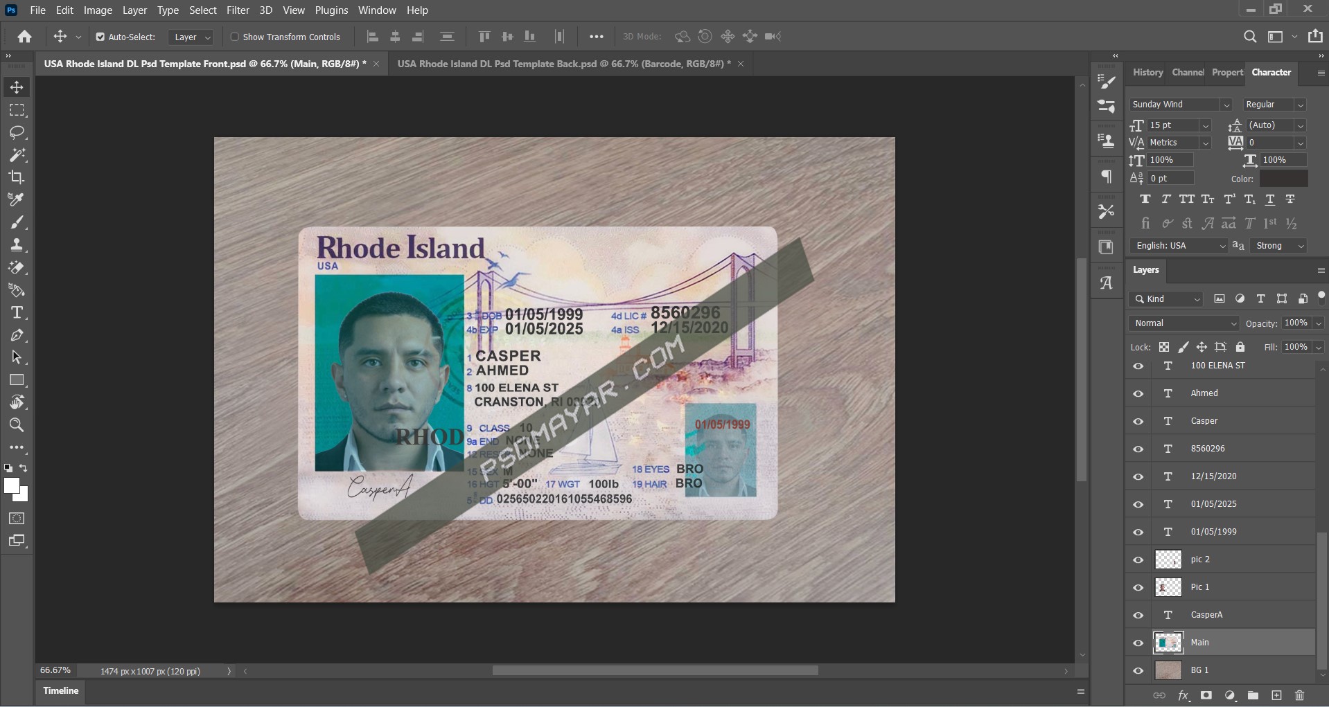Screen dimensions: 1329x707
Task: Toggle visibility of the Pic 1 layer
Action: coord(1138,587)
